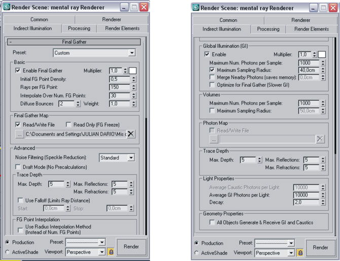Click Max. Refractions field in right window
340x261 pixels.
(x=312, y=168)
